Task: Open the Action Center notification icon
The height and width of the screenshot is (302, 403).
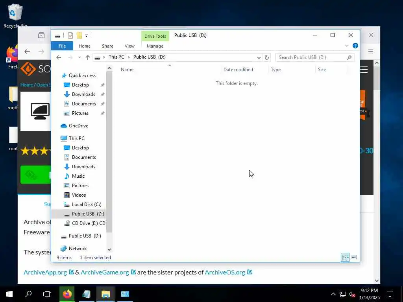Action: click(x=390, y=294)
